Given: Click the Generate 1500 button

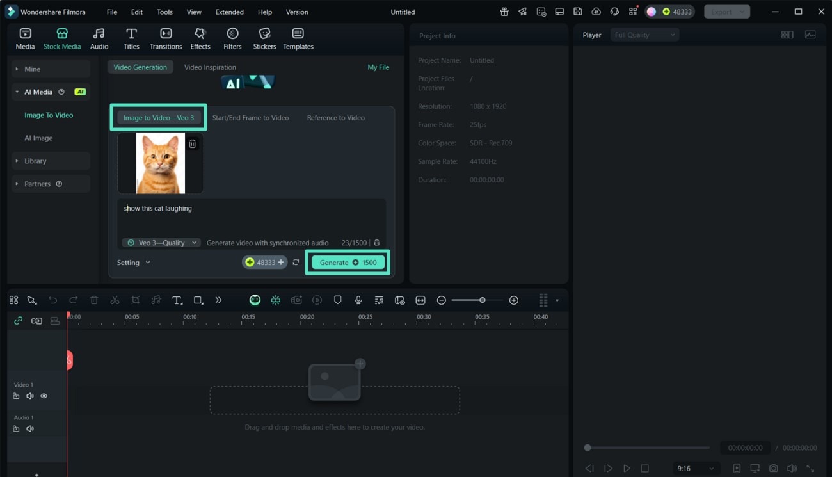Looking at the screenshot, I should click(x=348, y=263).
